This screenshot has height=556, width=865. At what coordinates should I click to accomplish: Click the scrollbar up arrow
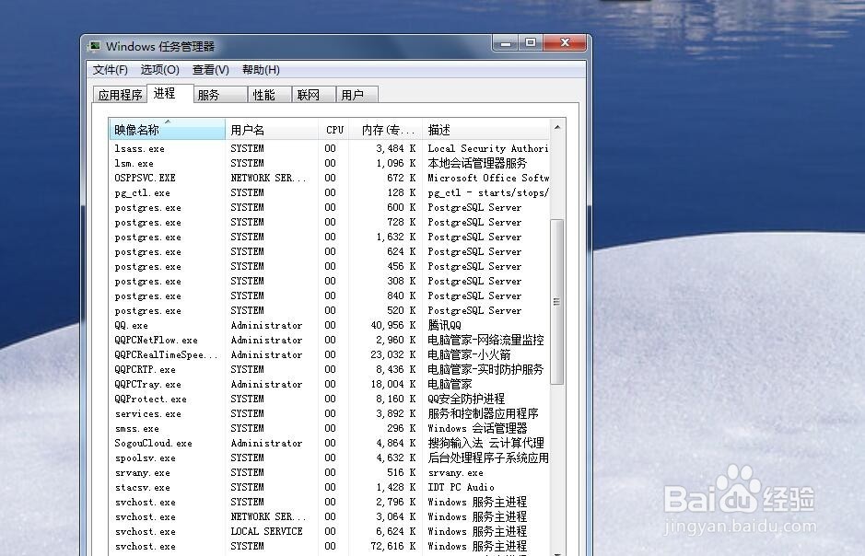coord(556,128)
